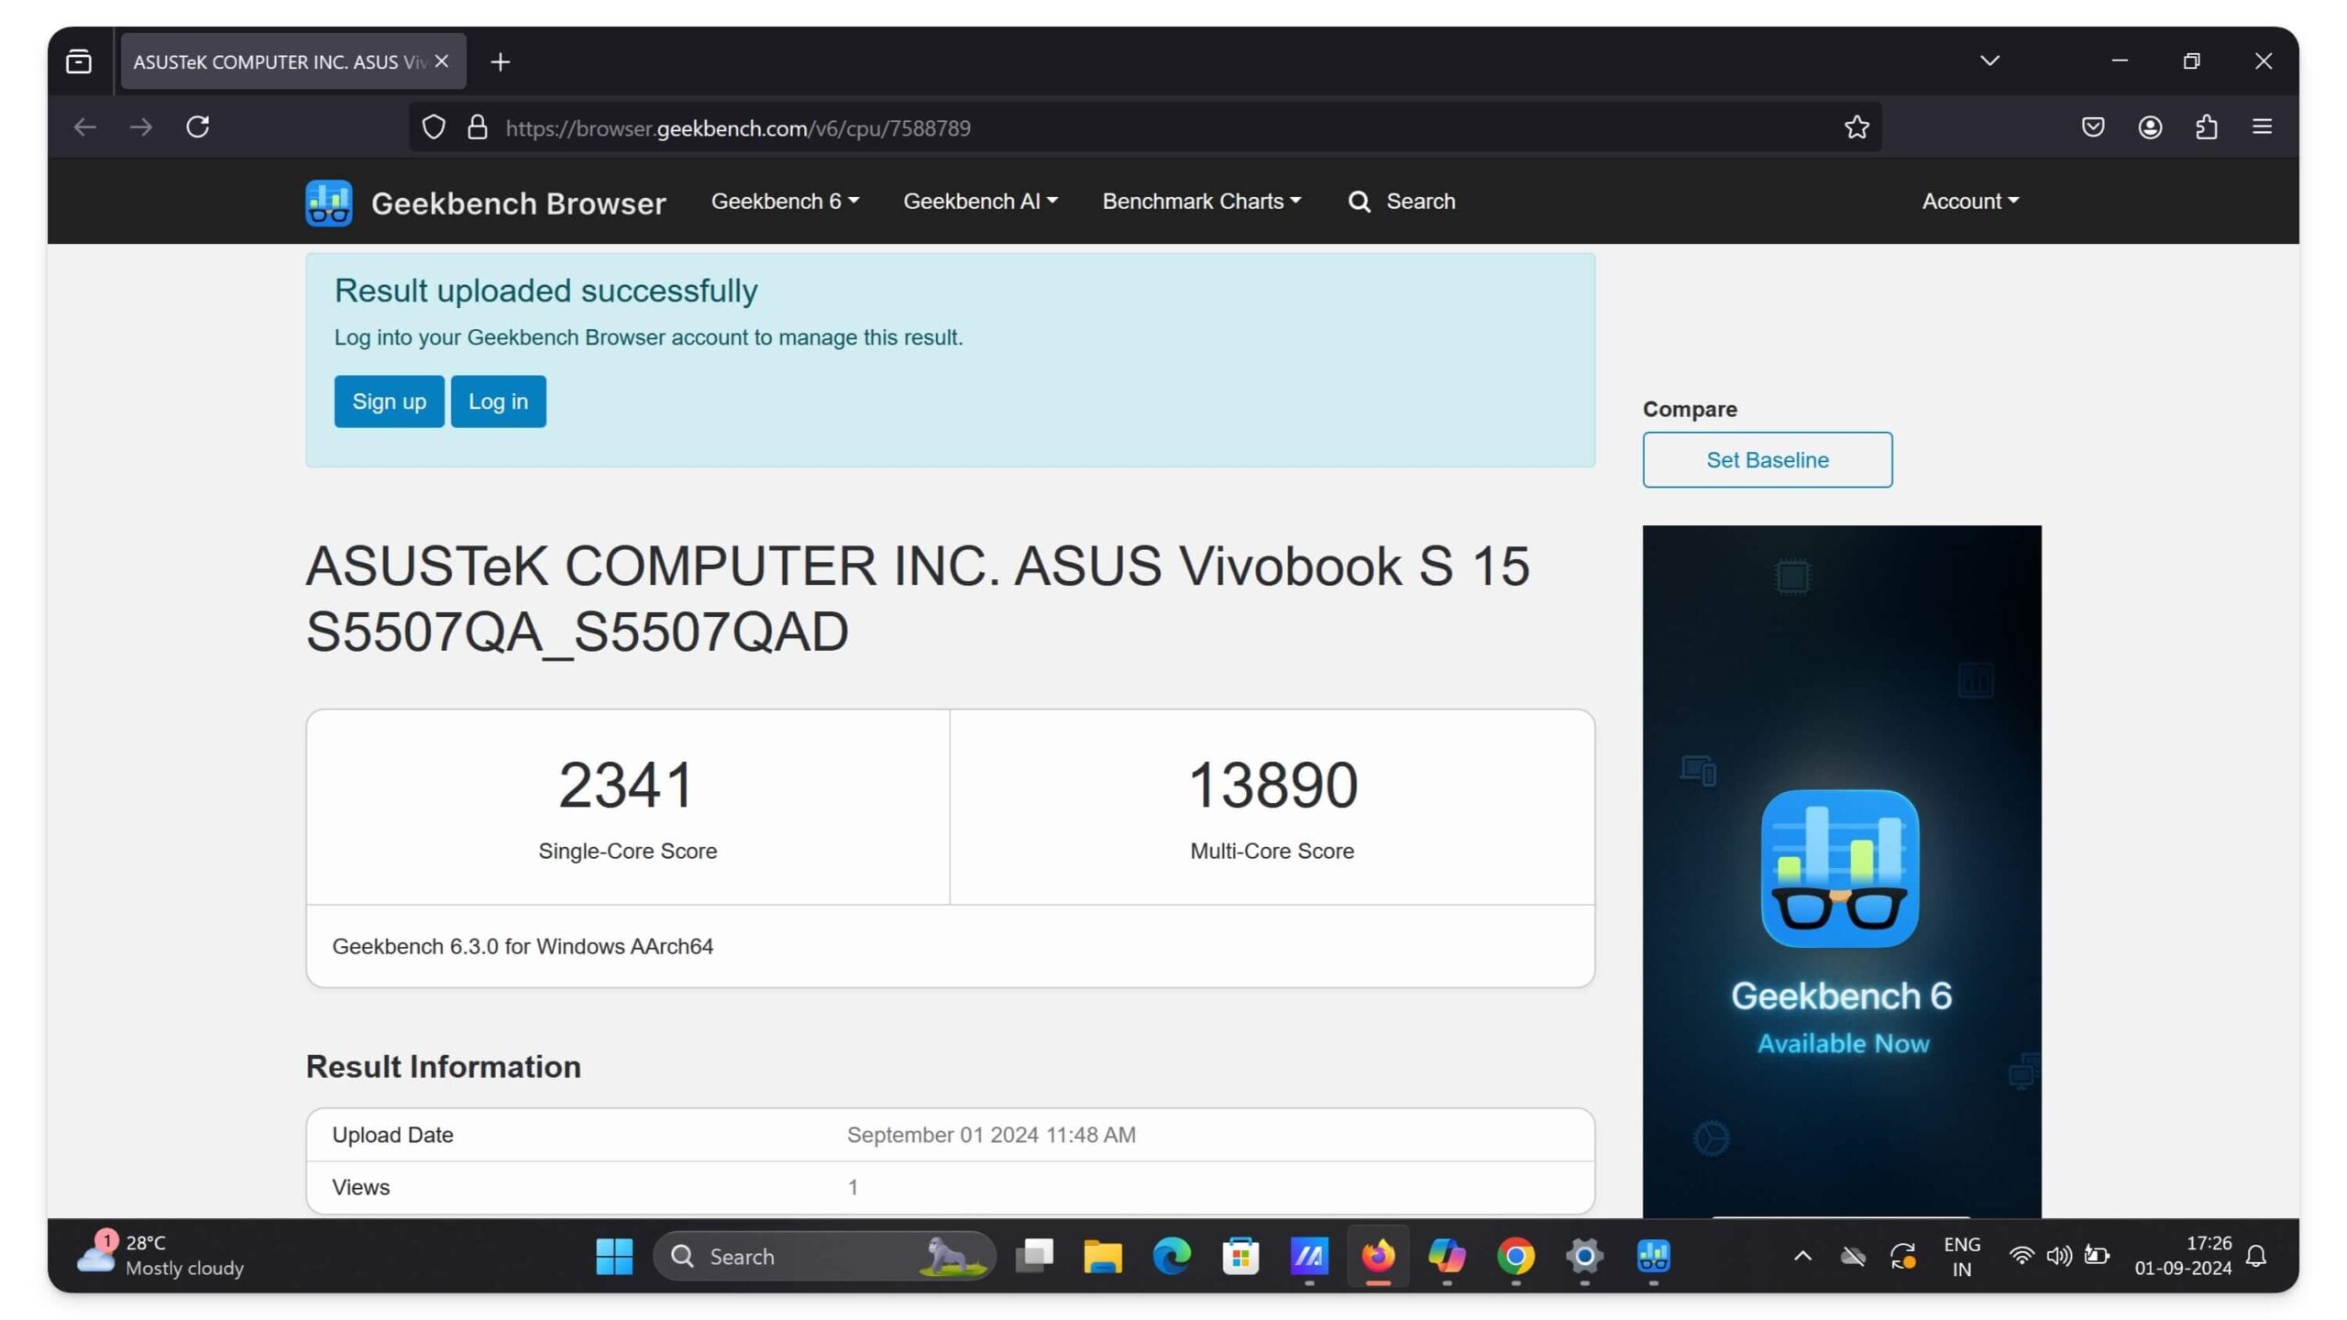Switch to the ASUSTeK result tab

(275, 60)
